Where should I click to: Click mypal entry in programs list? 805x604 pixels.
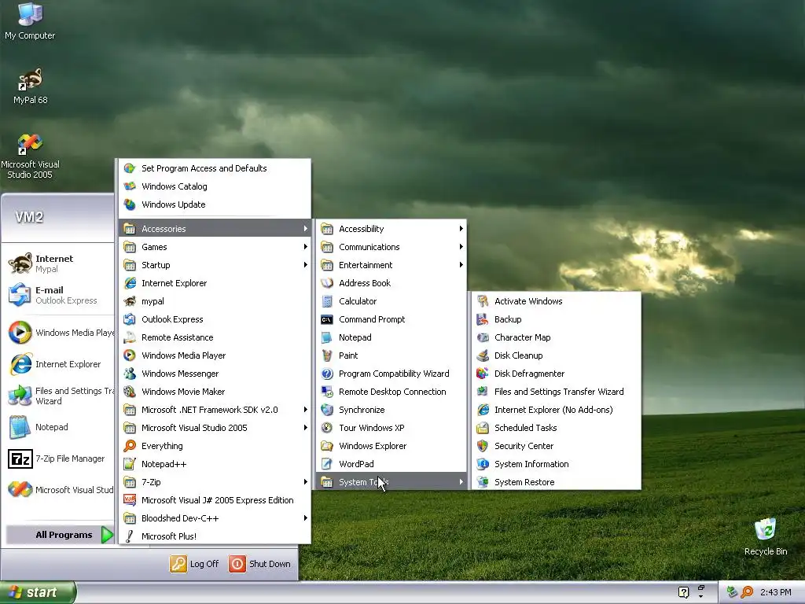coord(215,301)
